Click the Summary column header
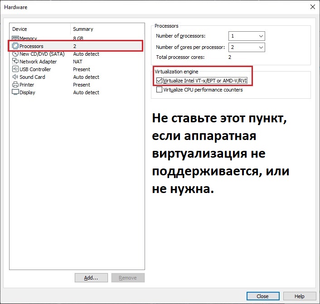The width and height of the screenshot is (320, 304). (83, 29)
